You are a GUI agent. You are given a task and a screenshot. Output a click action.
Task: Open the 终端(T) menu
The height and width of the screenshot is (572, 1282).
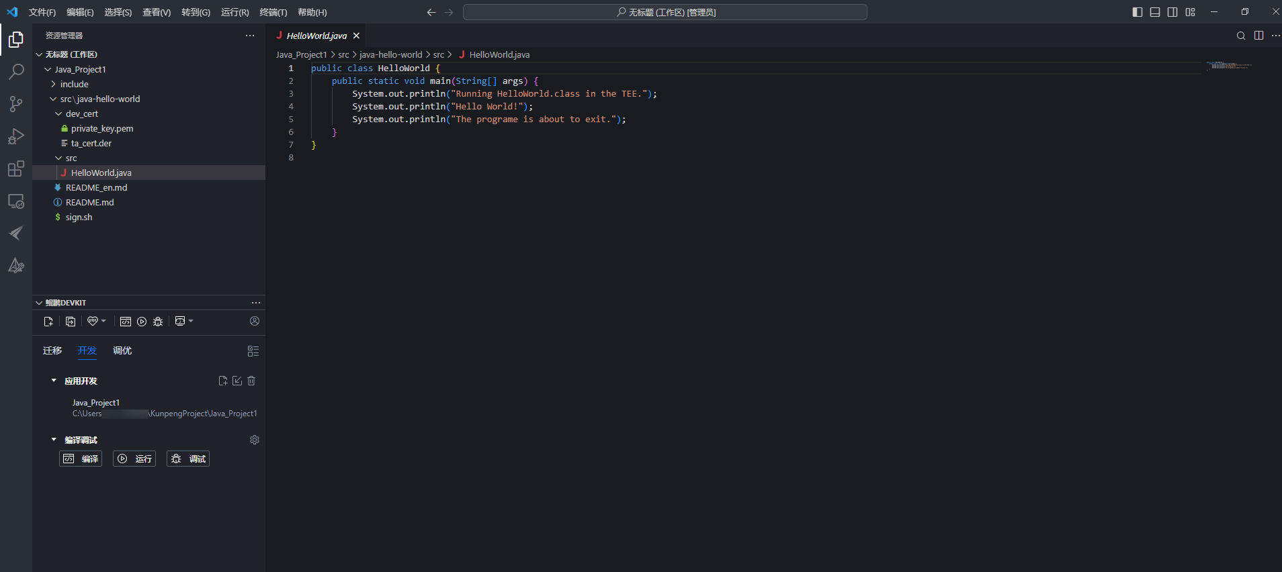[x=273, y=12]
